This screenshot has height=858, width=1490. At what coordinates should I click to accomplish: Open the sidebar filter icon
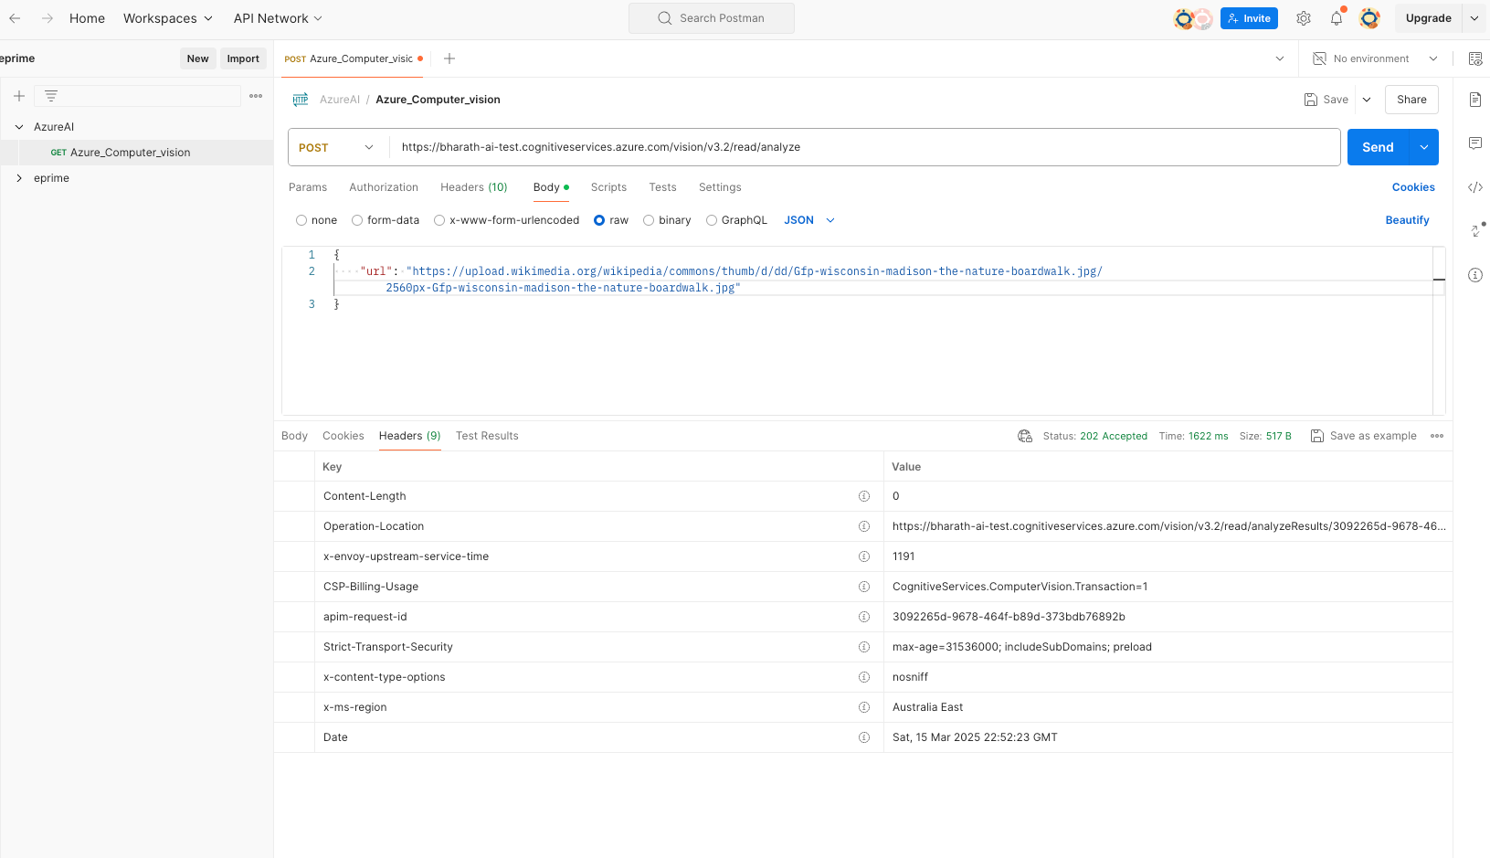click(x=51, y=96)
